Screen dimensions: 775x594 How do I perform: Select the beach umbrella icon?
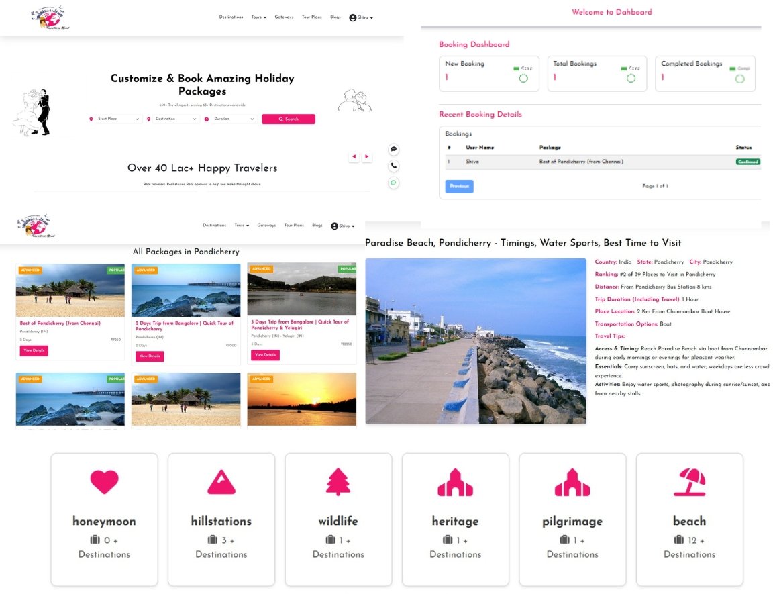tap(689, 482)
